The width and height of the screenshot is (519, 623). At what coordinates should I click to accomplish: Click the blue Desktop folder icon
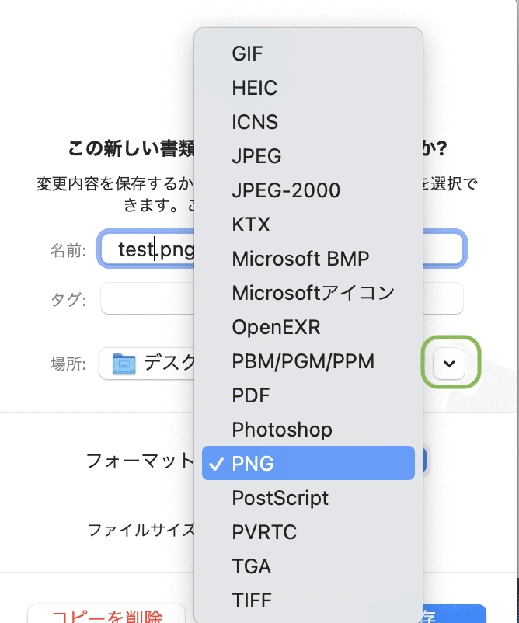click(x=124, y=363)
